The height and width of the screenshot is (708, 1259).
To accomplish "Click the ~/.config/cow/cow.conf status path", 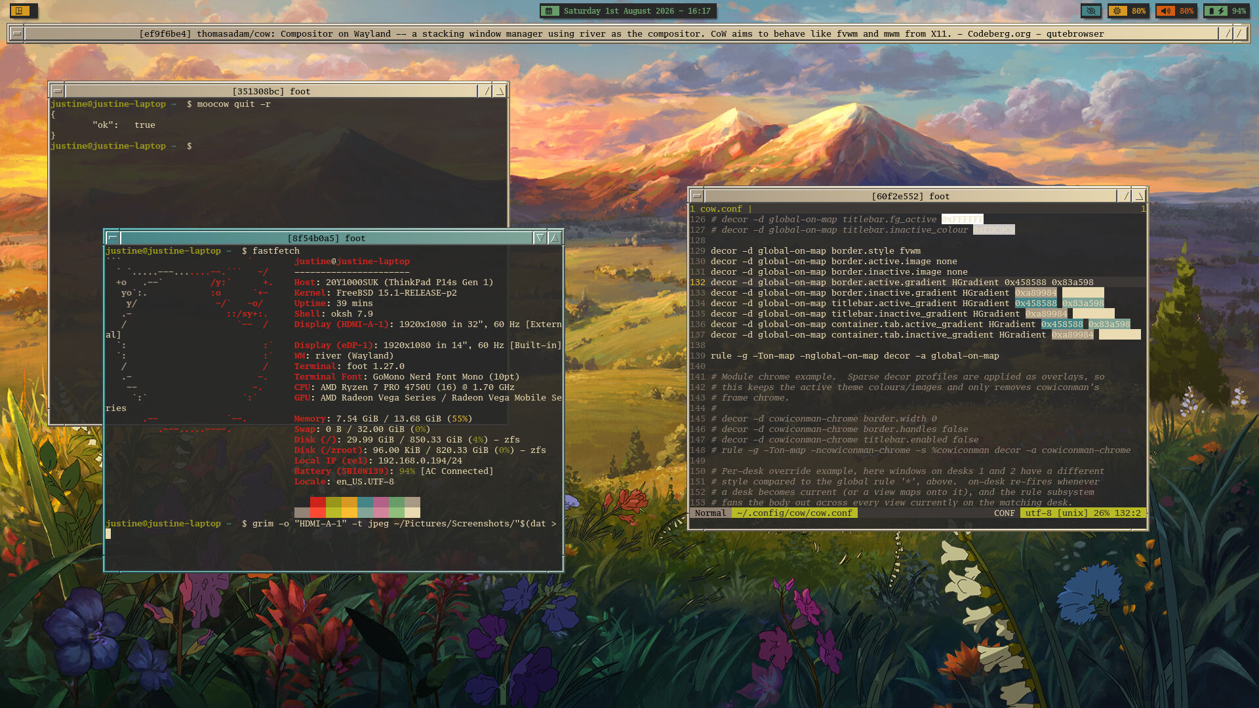I will pyautogui.click(x=794, y=513).
